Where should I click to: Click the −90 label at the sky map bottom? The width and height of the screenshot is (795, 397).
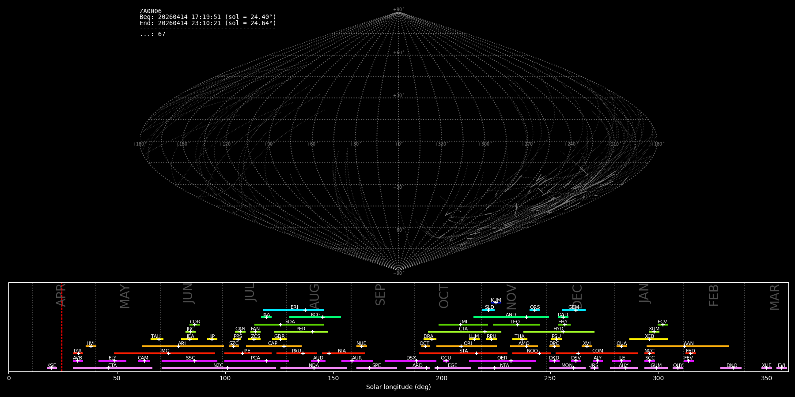point(398,273)
